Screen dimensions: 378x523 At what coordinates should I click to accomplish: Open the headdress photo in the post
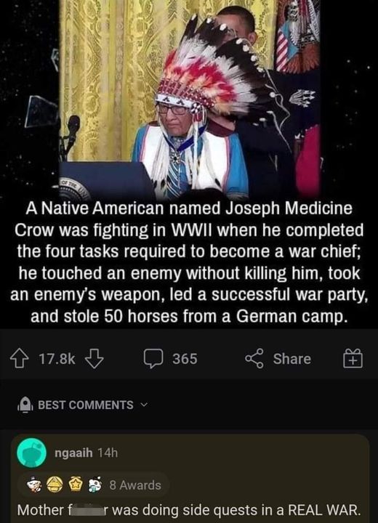point(190,100)
